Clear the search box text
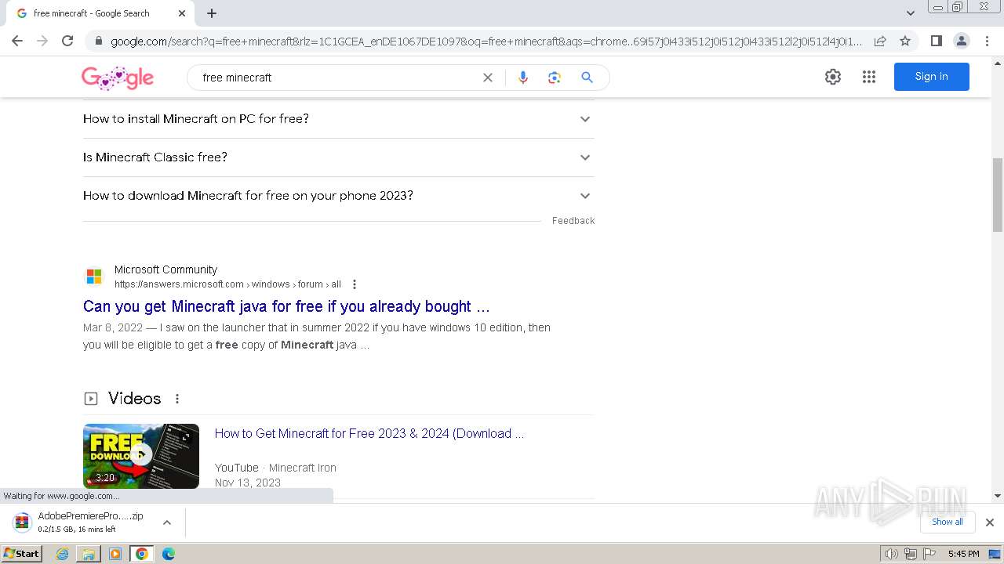The image size is (1004, 564). (x=488, y=78)
